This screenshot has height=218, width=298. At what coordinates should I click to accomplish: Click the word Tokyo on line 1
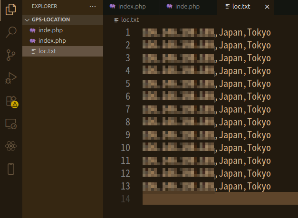point(259,33)
